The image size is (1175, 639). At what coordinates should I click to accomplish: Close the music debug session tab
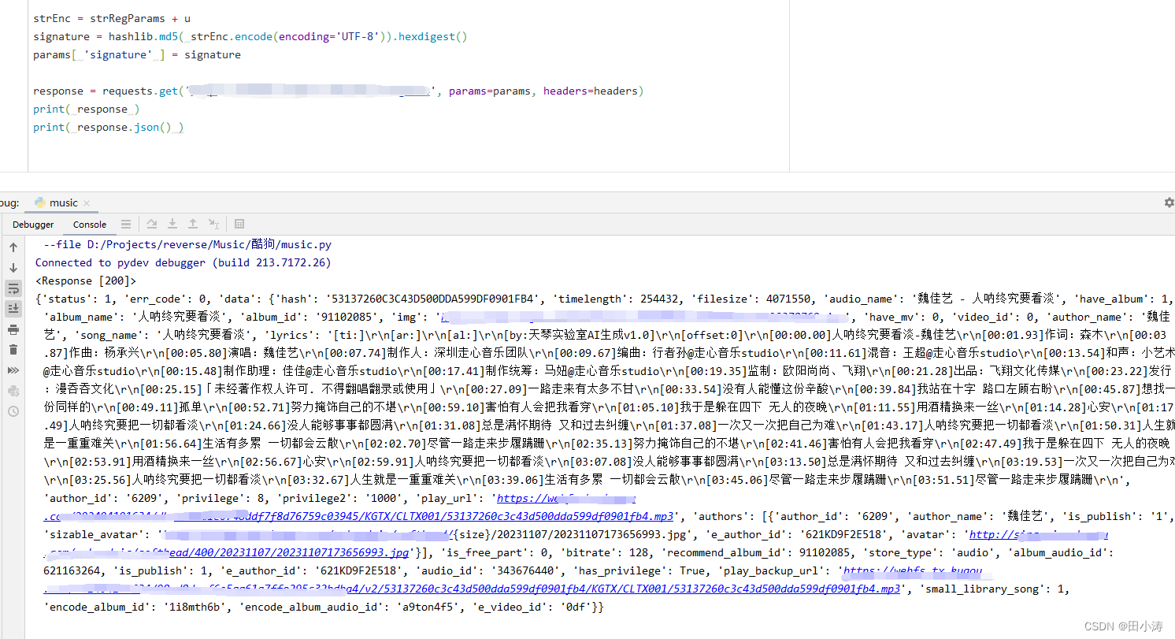click(x=87, y=202)
